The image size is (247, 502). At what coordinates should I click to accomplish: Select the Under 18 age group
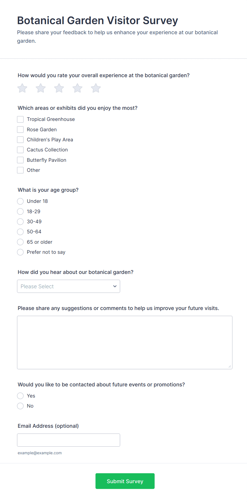[20, 201]
